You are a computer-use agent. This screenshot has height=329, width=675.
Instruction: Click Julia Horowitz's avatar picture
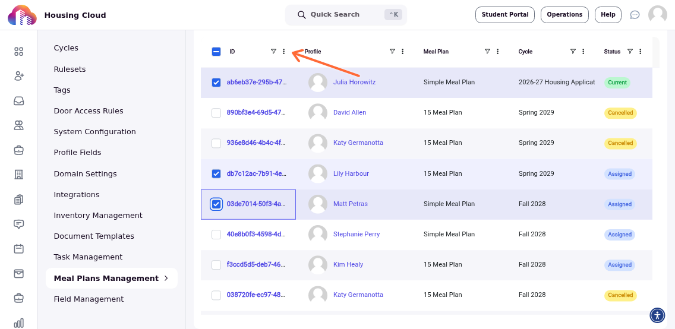point(318,82)
